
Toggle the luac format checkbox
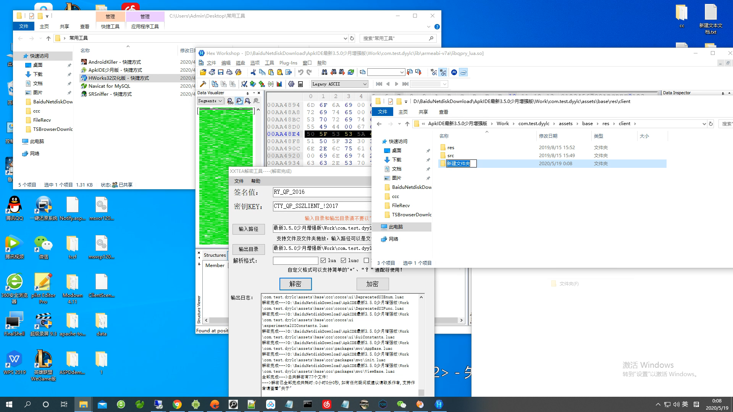(343, 261)
